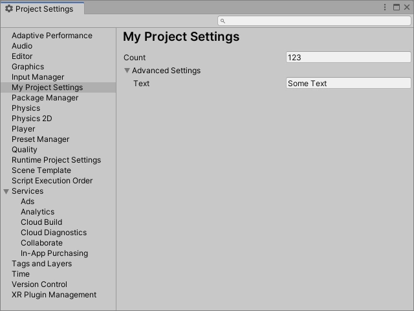Focus the settings search field
Screen dimensions: 414x311
317,21
